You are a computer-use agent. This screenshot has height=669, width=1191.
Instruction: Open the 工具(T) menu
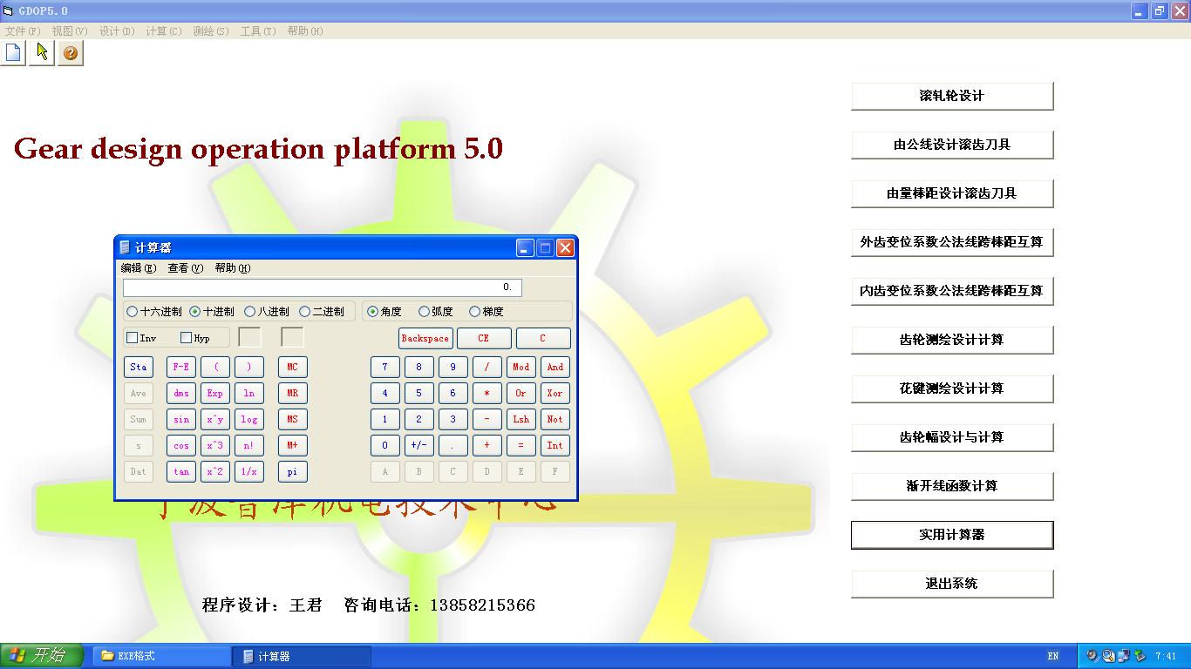[x=258, y=31]
